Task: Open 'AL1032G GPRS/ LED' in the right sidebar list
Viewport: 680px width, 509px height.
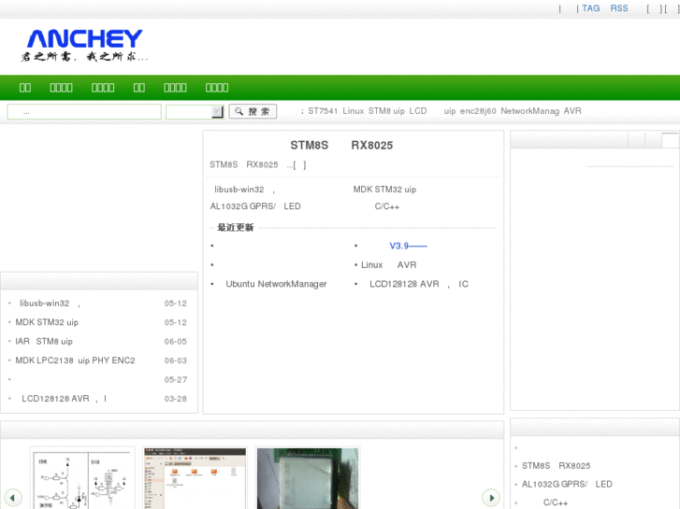Action: (x=567, y=484)
